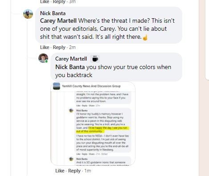The image size is (209, 176).
Task: Click the green online status dot on Carey's avatar
Action: (x=46, y=61)
